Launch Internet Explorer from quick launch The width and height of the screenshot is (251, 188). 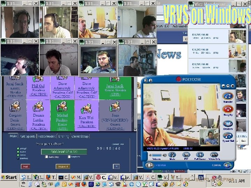57,184
